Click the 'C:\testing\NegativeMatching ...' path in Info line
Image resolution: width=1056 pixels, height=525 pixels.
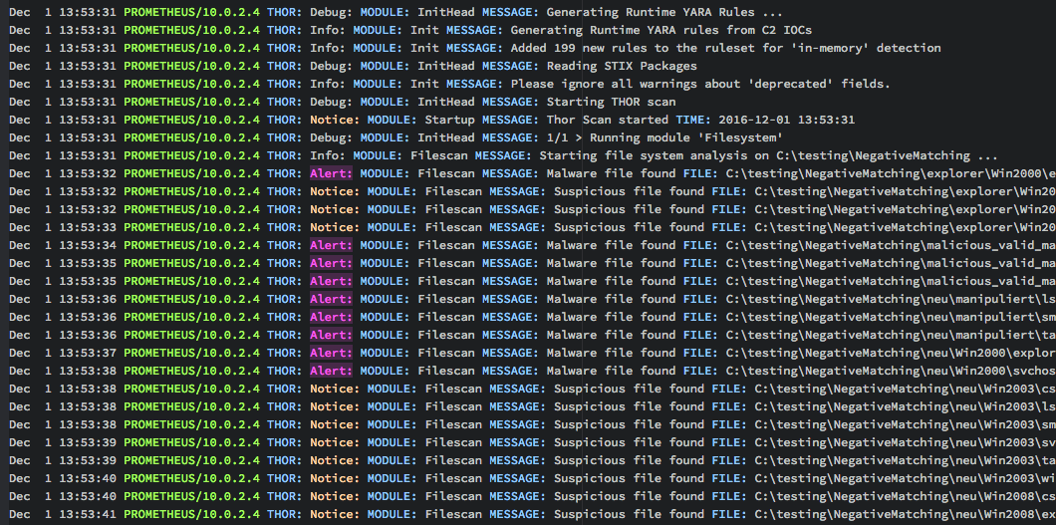(x=887, y=155)
